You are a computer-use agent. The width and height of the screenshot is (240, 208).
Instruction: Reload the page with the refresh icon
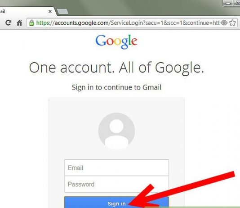click(8, 23)
